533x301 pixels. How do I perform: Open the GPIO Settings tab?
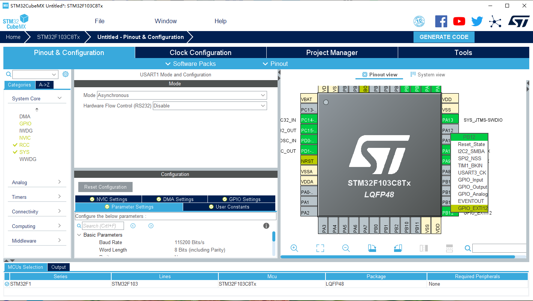242,199
